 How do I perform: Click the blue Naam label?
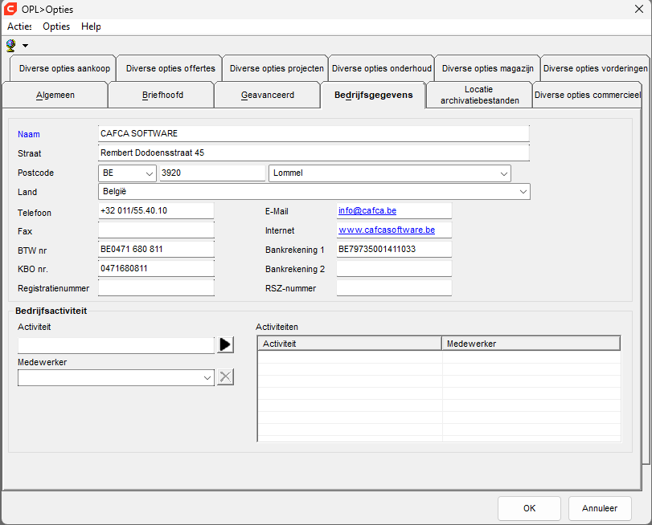tap(29, 134)
